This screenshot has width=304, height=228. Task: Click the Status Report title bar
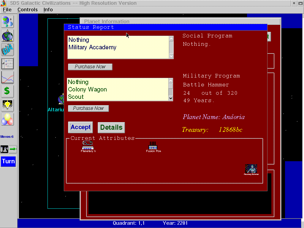point(166,27)
